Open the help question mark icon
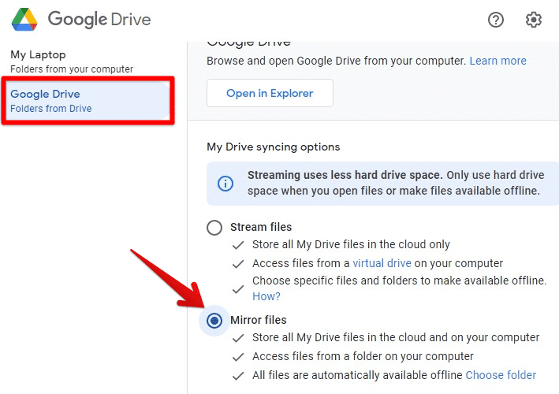559x394 pixels. tap(496, 20)
